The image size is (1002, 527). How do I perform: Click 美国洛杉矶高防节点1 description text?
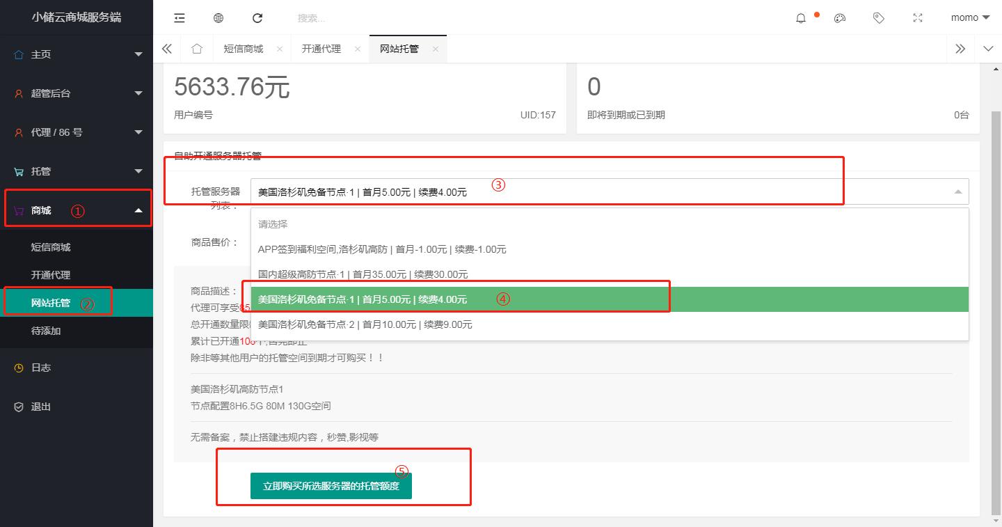click(237, 389)
